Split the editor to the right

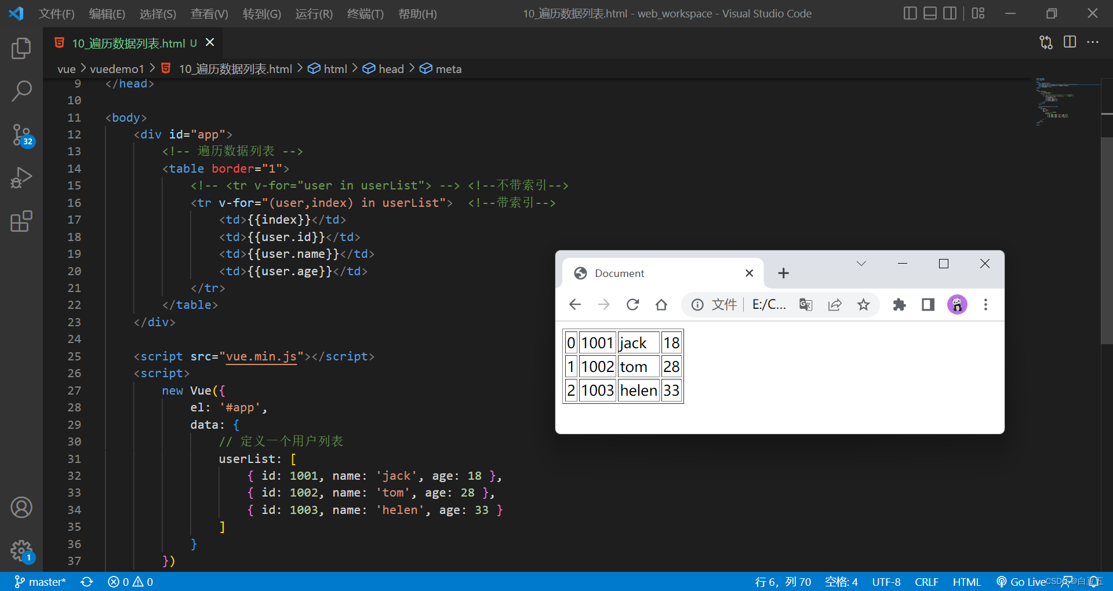[x=1070, y=42]
